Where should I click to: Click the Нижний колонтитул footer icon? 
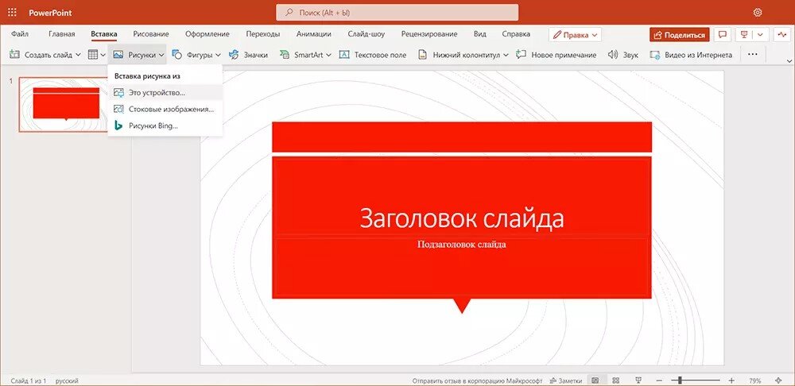point(422,55)
